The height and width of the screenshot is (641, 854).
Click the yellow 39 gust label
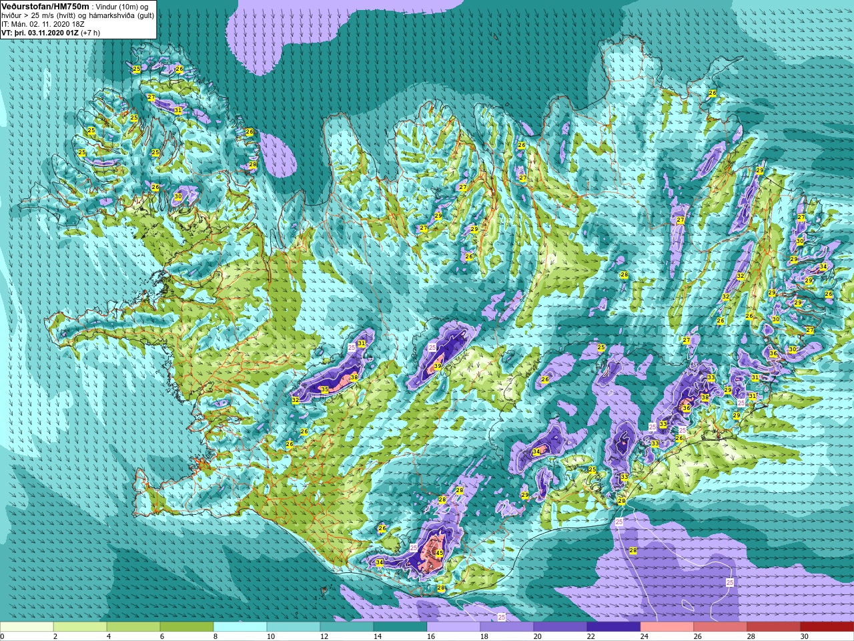438,366
